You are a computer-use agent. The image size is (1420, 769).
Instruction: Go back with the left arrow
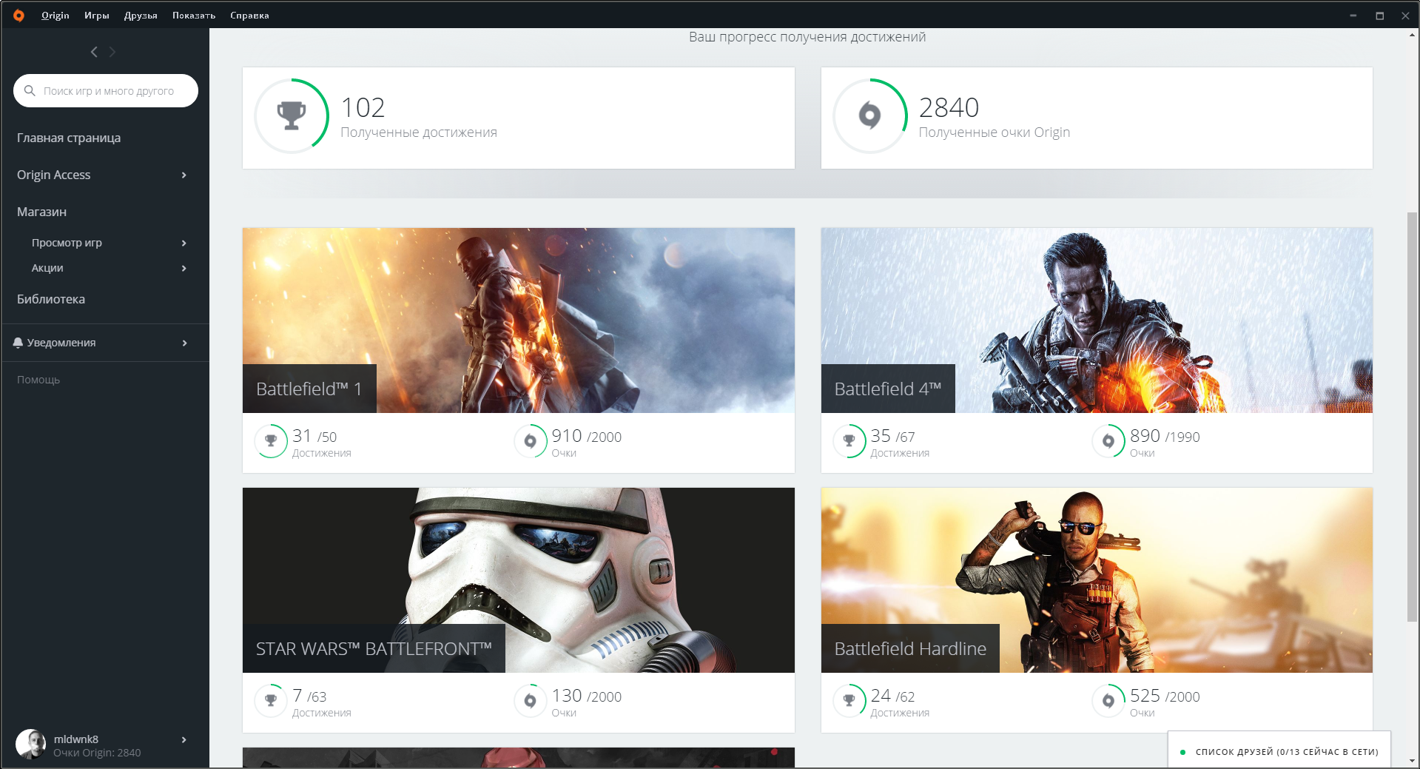94,52
